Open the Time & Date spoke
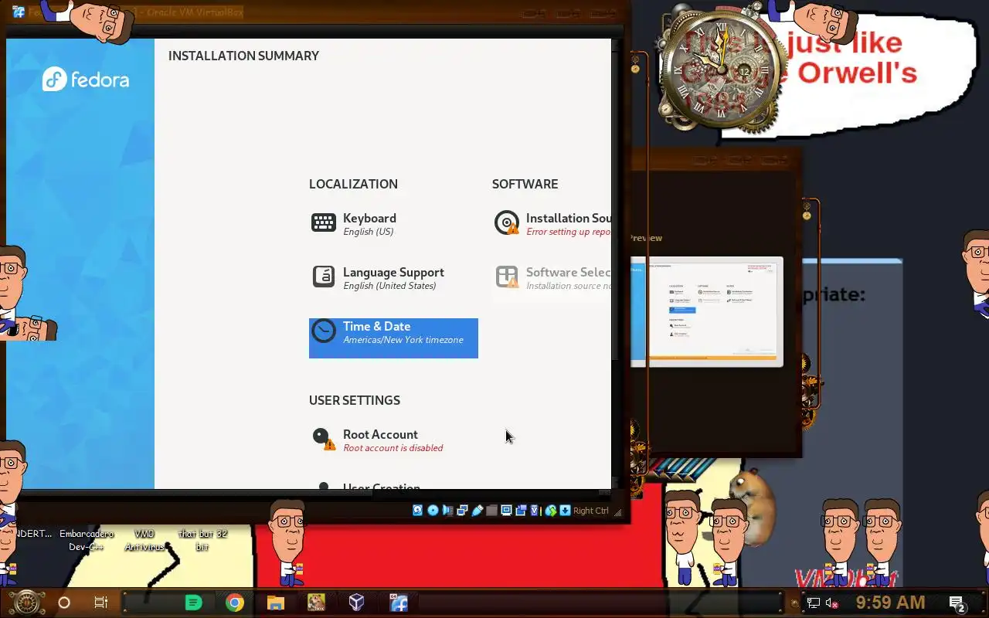The width and height of the screenshot is (989, 618). pyautogui.click(x=393, y=338)
